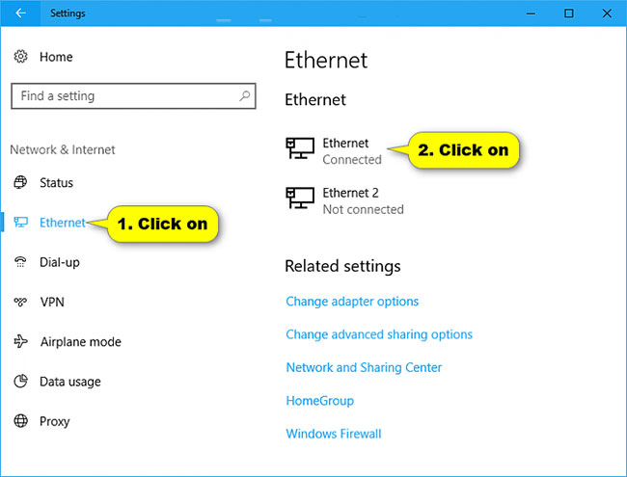
Task: Open Change adapter options link
Action: (352, 302)
